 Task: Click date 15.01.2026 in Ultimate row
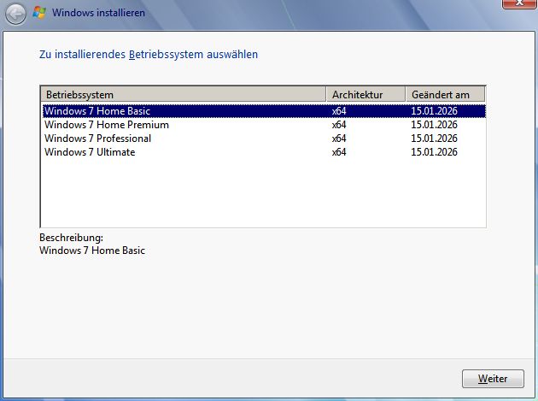coord(435,152)
